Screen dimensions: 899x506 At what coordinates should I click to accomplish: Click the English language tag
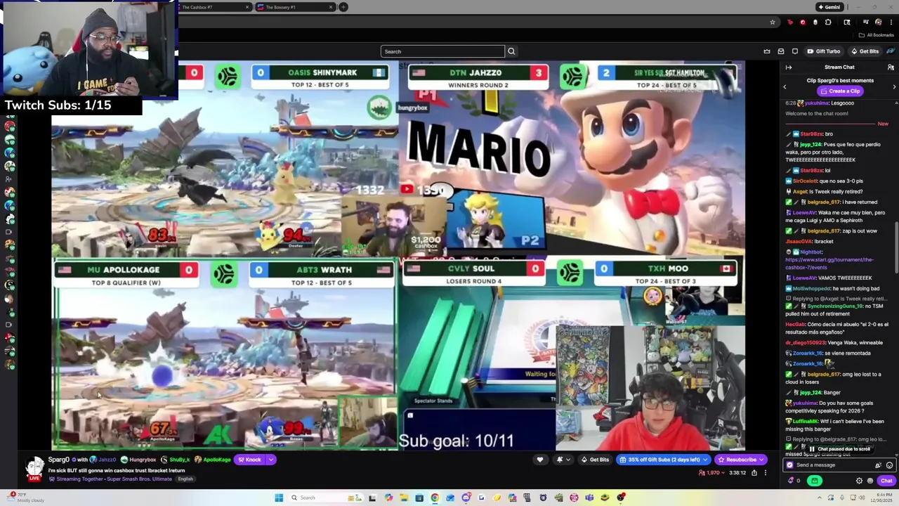185,479
